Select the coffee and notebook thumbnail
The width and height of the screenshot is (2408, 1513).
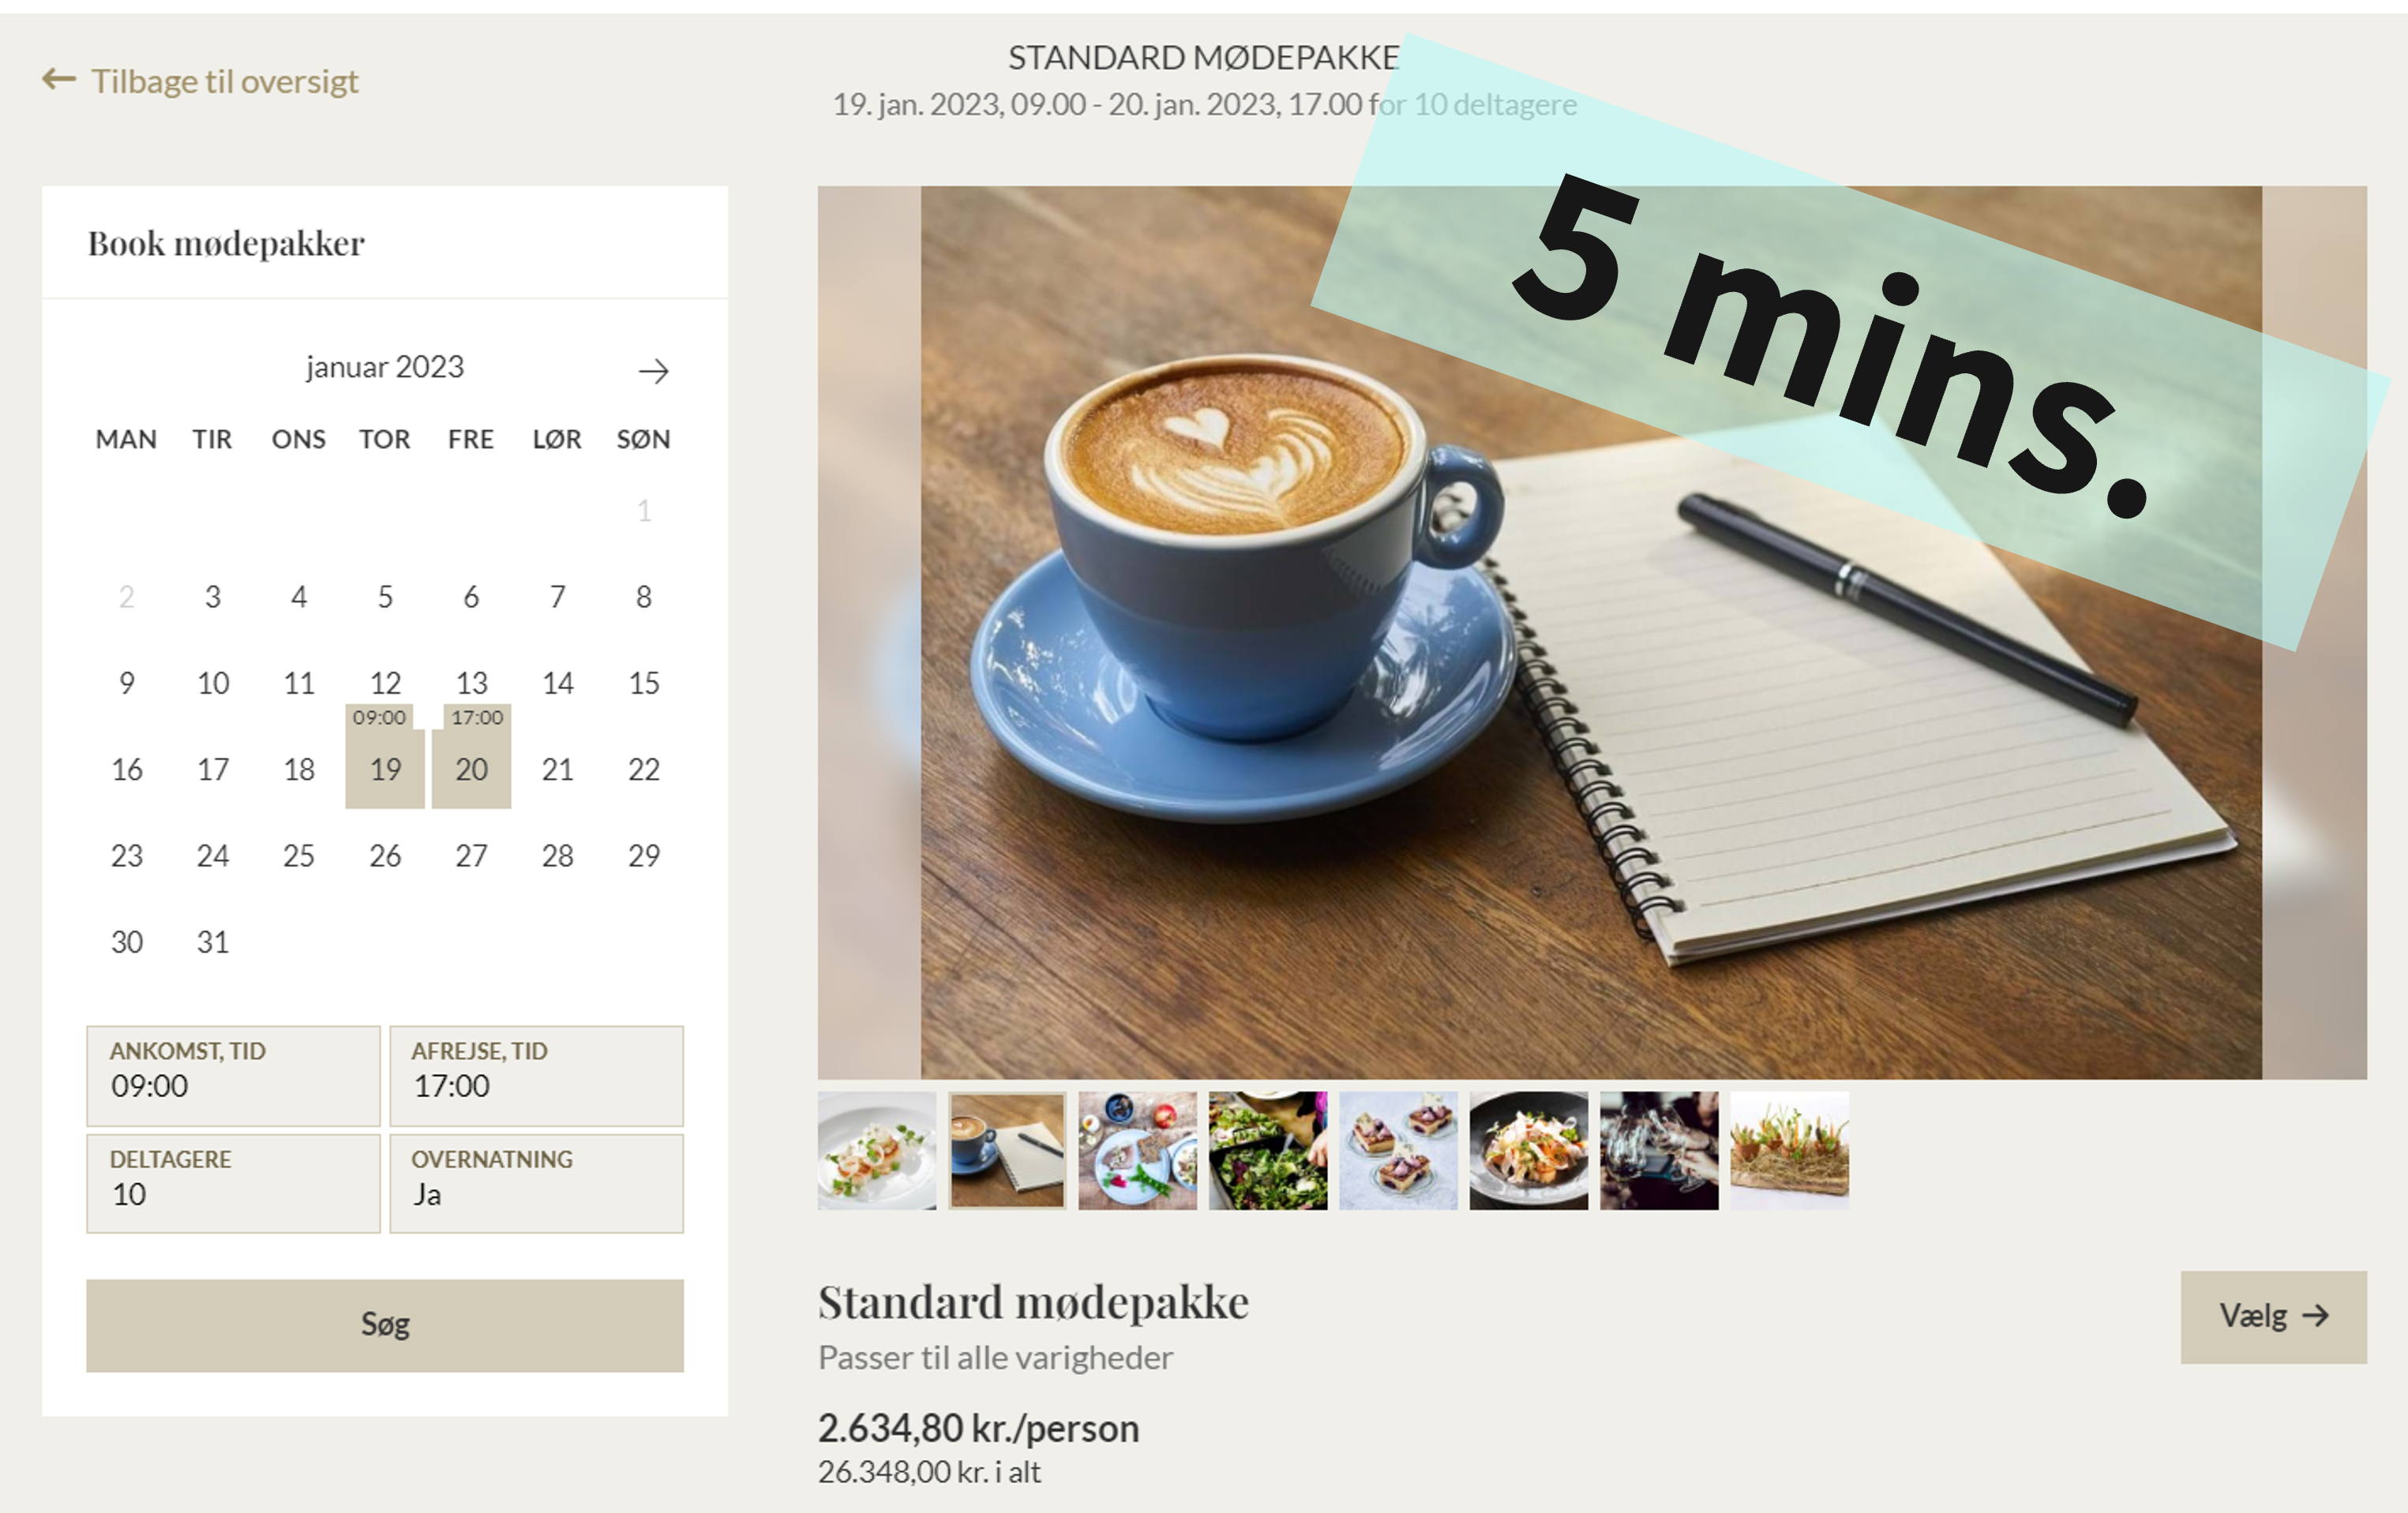click(x=1007, y=1150)
